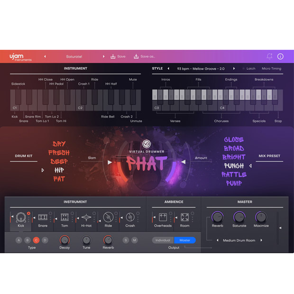Select kick type A
Image resolution: width=294 pixels, height=294 pixels.
click(x=19, y=240)
